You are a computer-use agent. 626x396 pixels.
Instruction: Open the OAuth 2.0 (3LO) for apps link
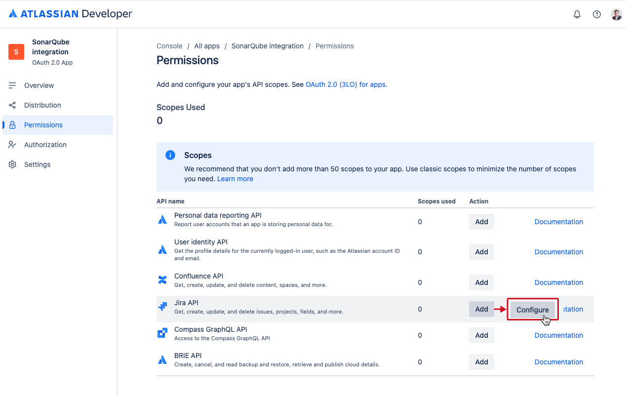click(x=345, y=84)
